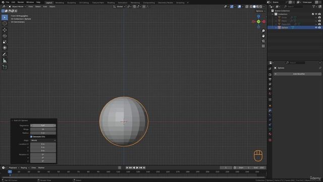The height and width of the screenshot is (182, 323).
Task: Open the viewport Add menu
Action: (x=45, y=7)
